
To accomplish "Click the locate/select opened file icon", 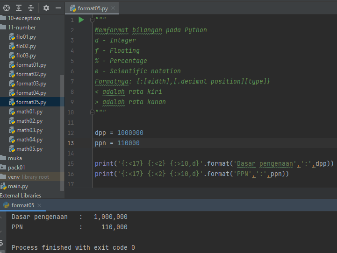I will pyautogui.click(x=7, y=8).
